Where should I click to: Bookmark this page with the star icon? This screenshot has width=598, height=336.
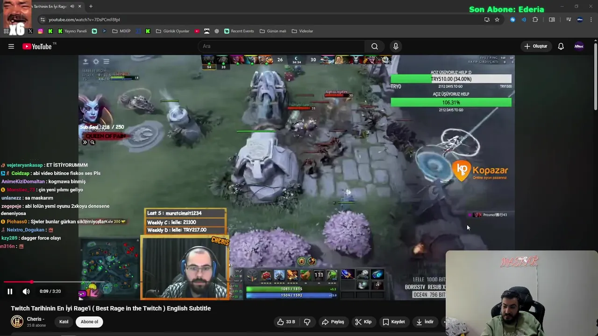pyautogui.click(x=497, y=20)
